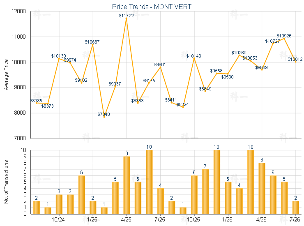The image size is (304, 226).
Task: Click the 7-transaction bar after 10/25
Action: [x=205, y=191]
